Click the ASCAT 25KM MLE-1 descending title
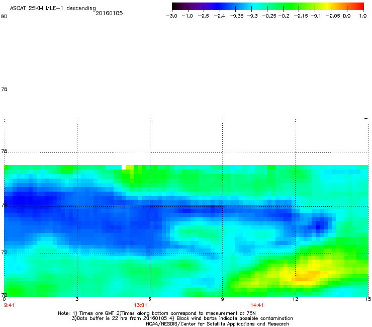The height and width of the screenshot is (327, 372). (x=53, y=8)
